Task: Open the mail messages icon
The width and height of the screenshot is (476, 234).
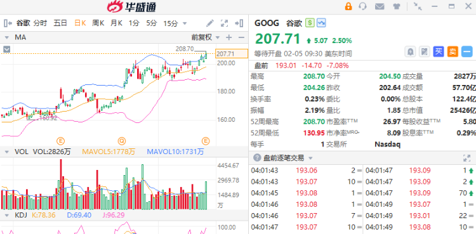Action: coord(380,6)
